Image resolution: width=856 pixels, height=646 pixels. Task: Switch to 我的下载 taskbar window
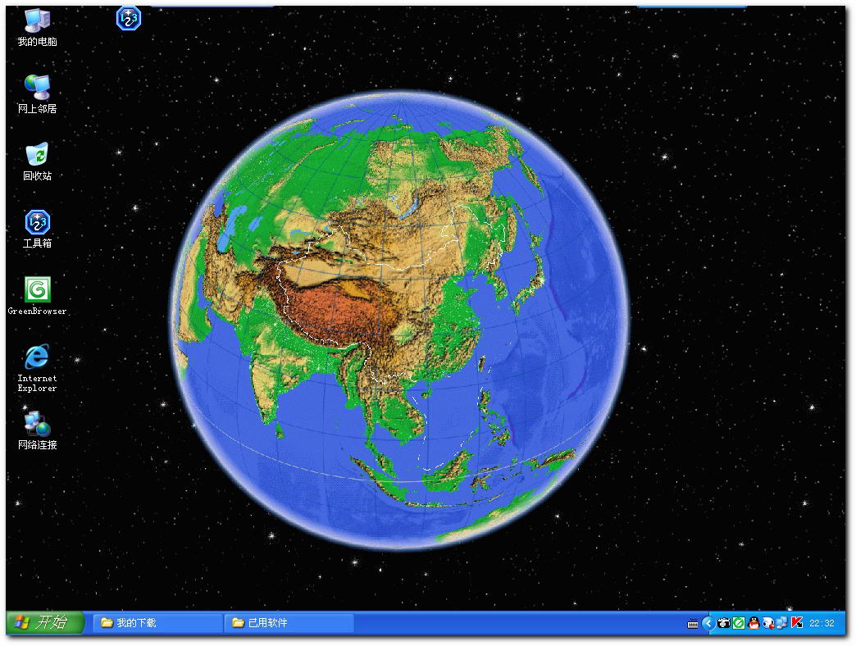pos(157,623)
